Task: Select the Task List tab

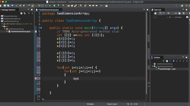Action: (x=157, y=10)
